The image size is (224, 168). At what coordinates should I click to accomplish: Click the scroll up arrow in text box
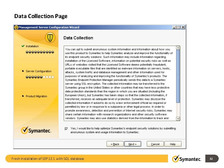click(x=178, y=48)
